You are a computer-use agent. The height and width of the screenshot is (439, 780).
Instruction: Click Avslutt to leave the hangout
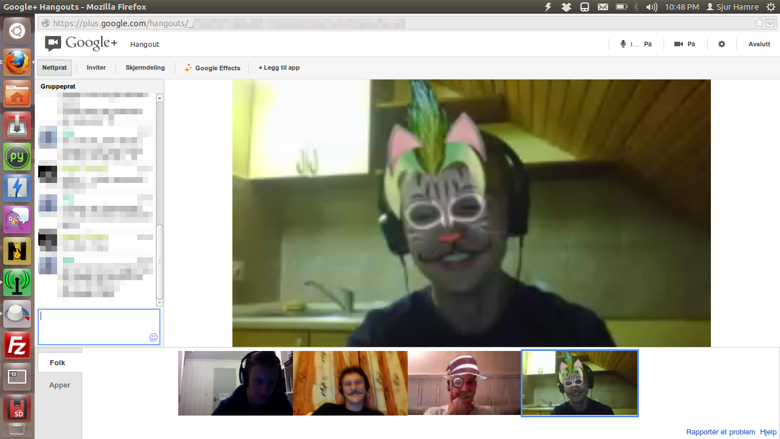tap(759, 44)
